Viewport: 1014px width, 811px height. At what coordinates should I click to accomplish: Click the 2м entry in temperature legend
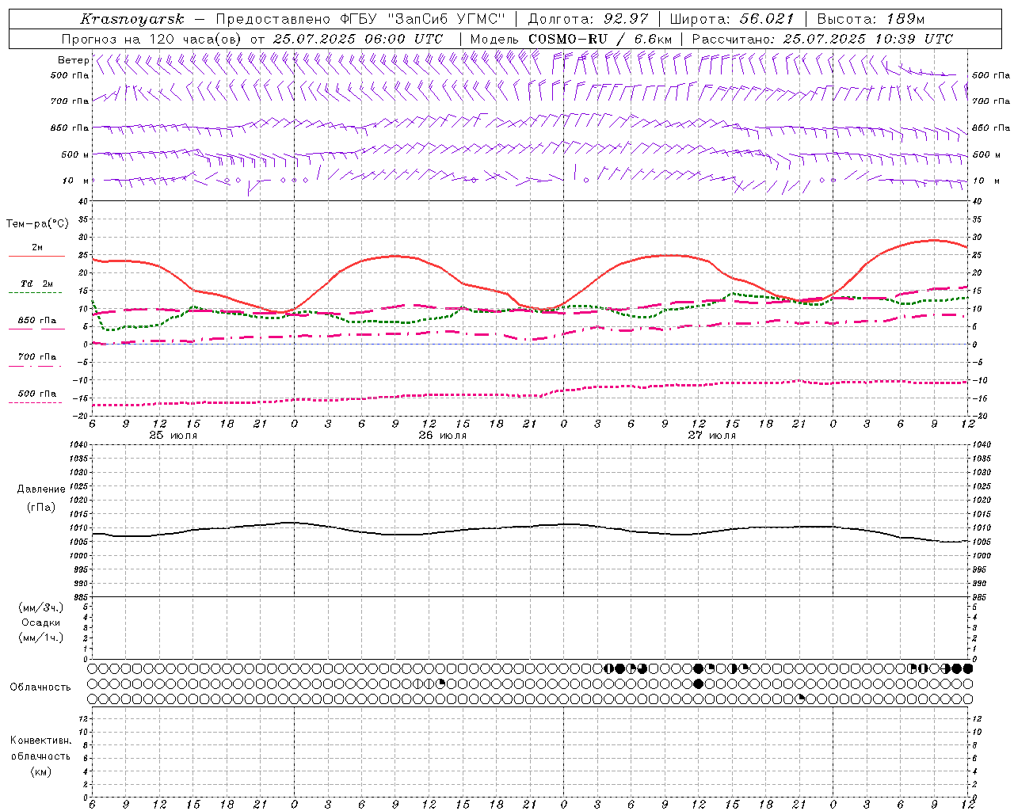pos(37,247)
